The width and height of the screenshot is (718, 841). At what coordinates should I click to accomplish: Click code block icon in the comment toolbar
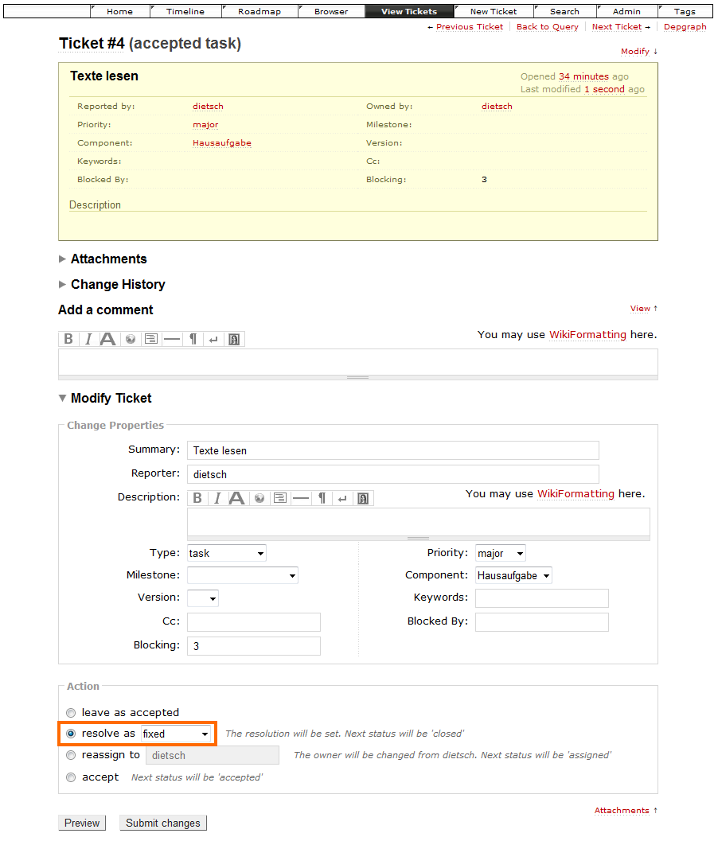coord(151,339)
